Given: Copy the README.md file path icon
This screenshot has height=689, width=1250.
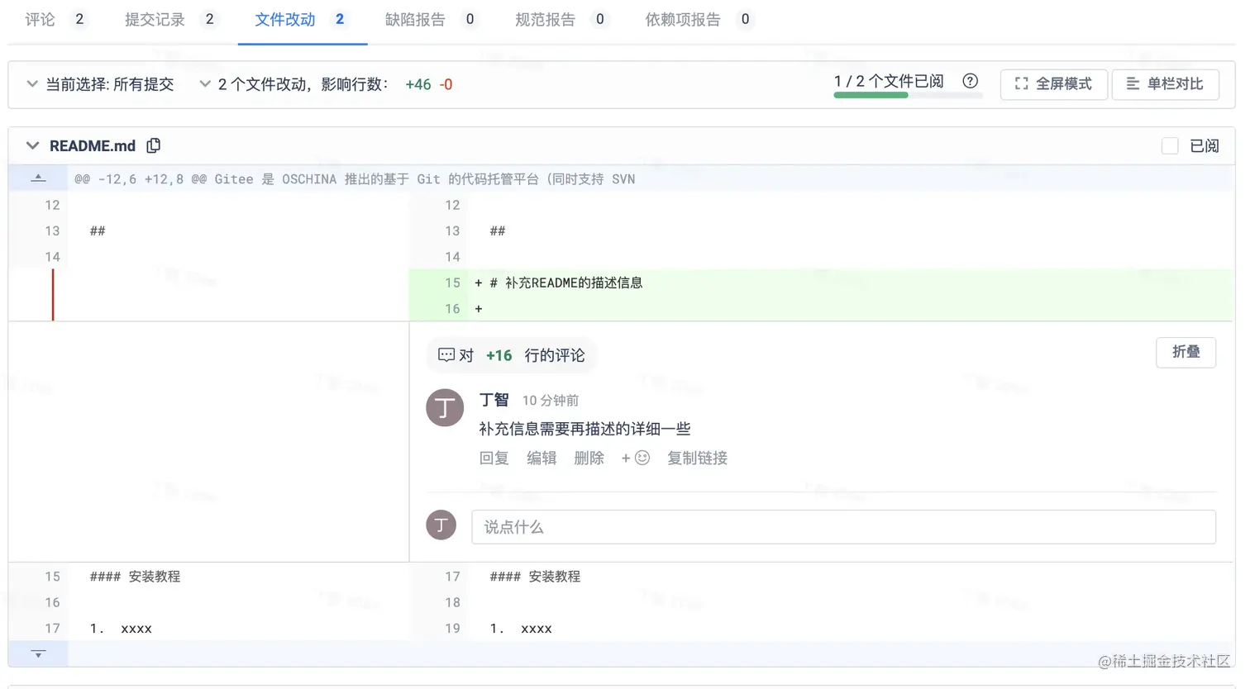Looking at the screenshot, I should point(154,145).
